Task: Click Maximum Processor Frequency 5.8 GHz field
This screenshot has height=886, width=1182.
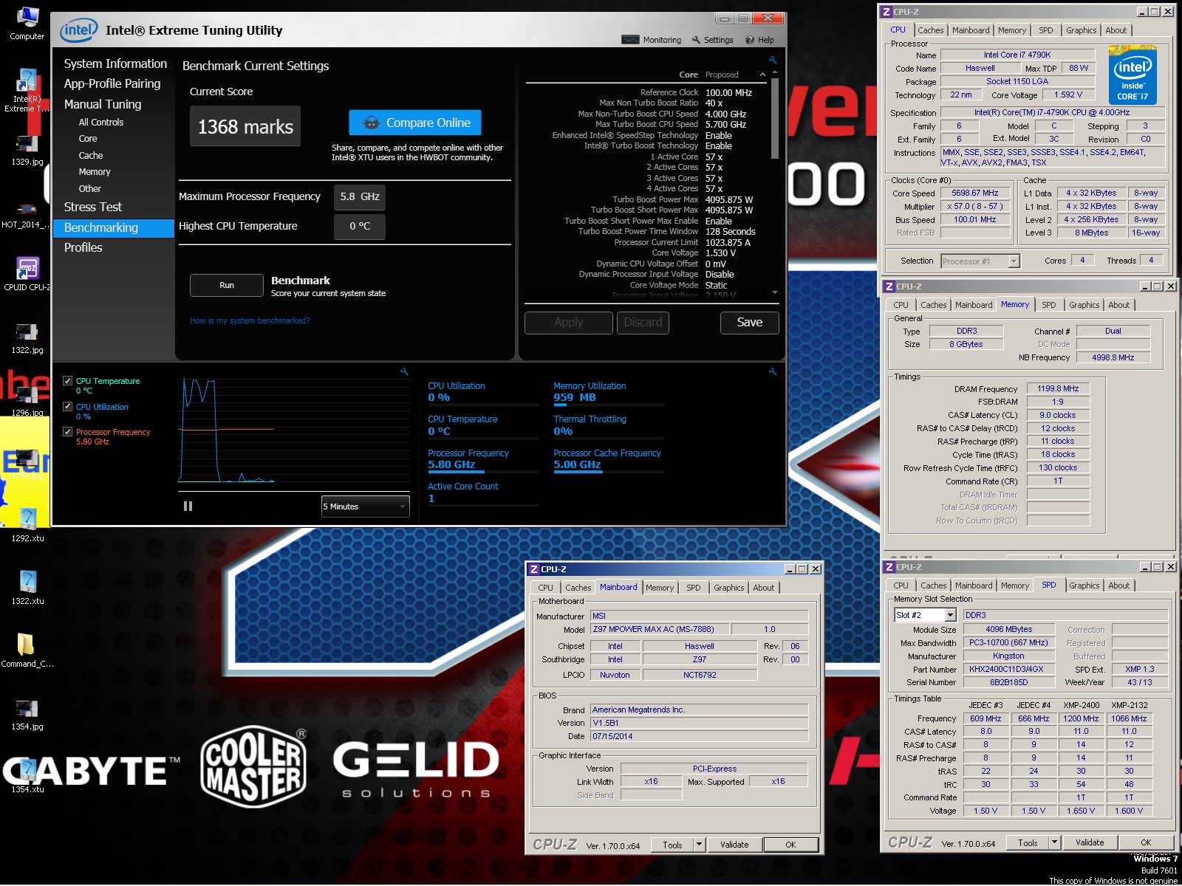Action: (x=360, y=197)
